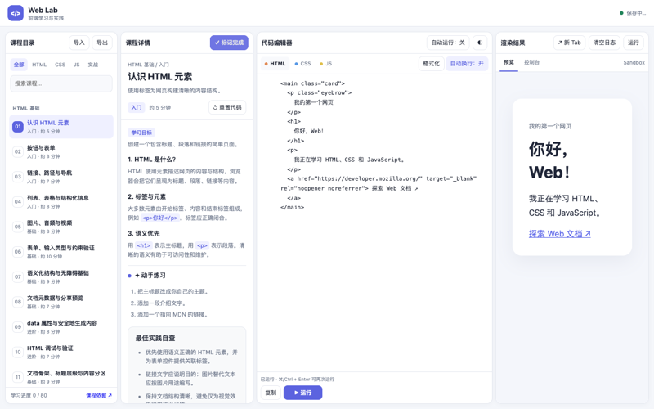
Task: Click 格式化 format button
Action: [431, 64]
